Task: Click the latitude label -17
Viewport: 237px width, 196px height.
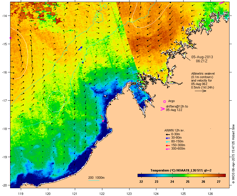Action: tap(4, 100)
